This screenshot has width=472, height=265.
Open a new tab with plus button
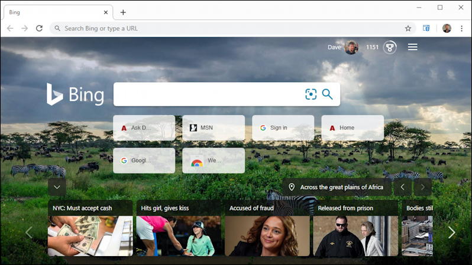[123, 12]
